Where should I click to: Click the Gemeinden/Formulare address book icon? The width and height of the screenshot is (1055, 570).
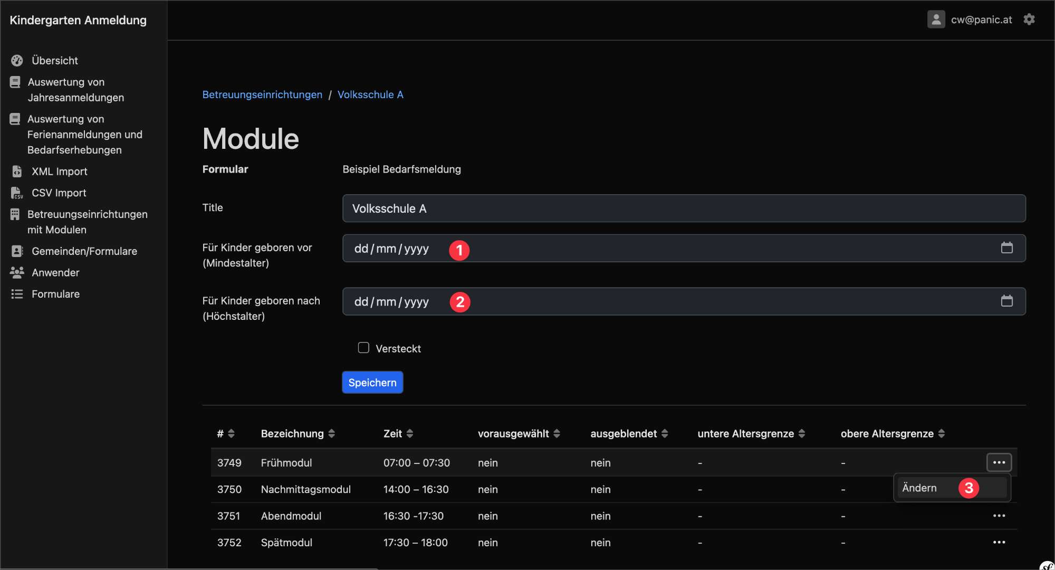17,251
